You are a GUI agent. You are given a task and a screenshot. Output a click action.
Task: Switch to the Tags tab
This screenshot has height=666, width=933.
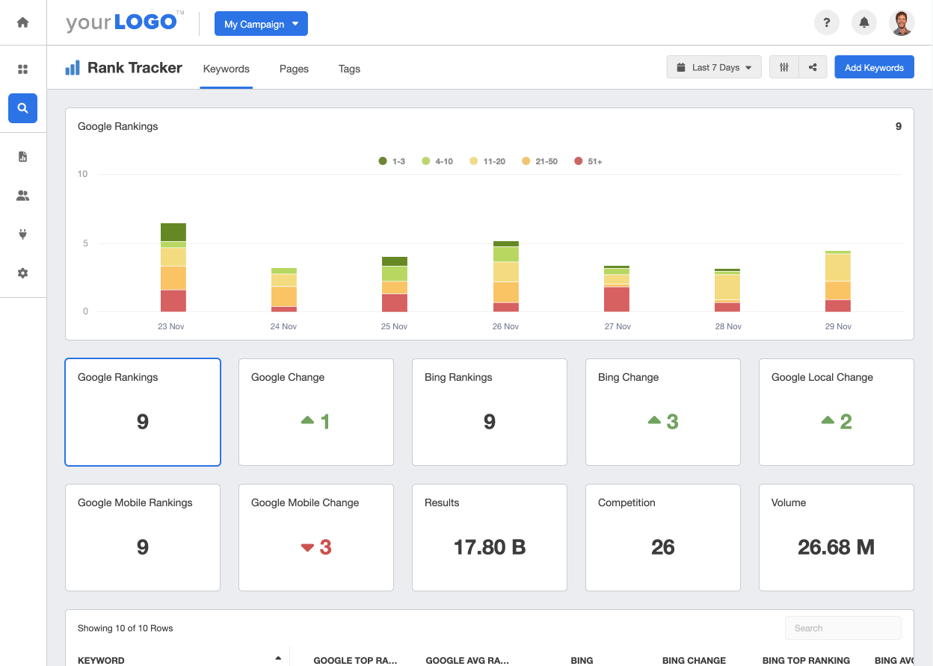tap(349, 69)
